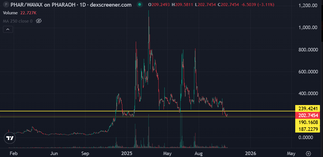Select the Volume indicator legend

pyautogui.click(x=10, y=13)
